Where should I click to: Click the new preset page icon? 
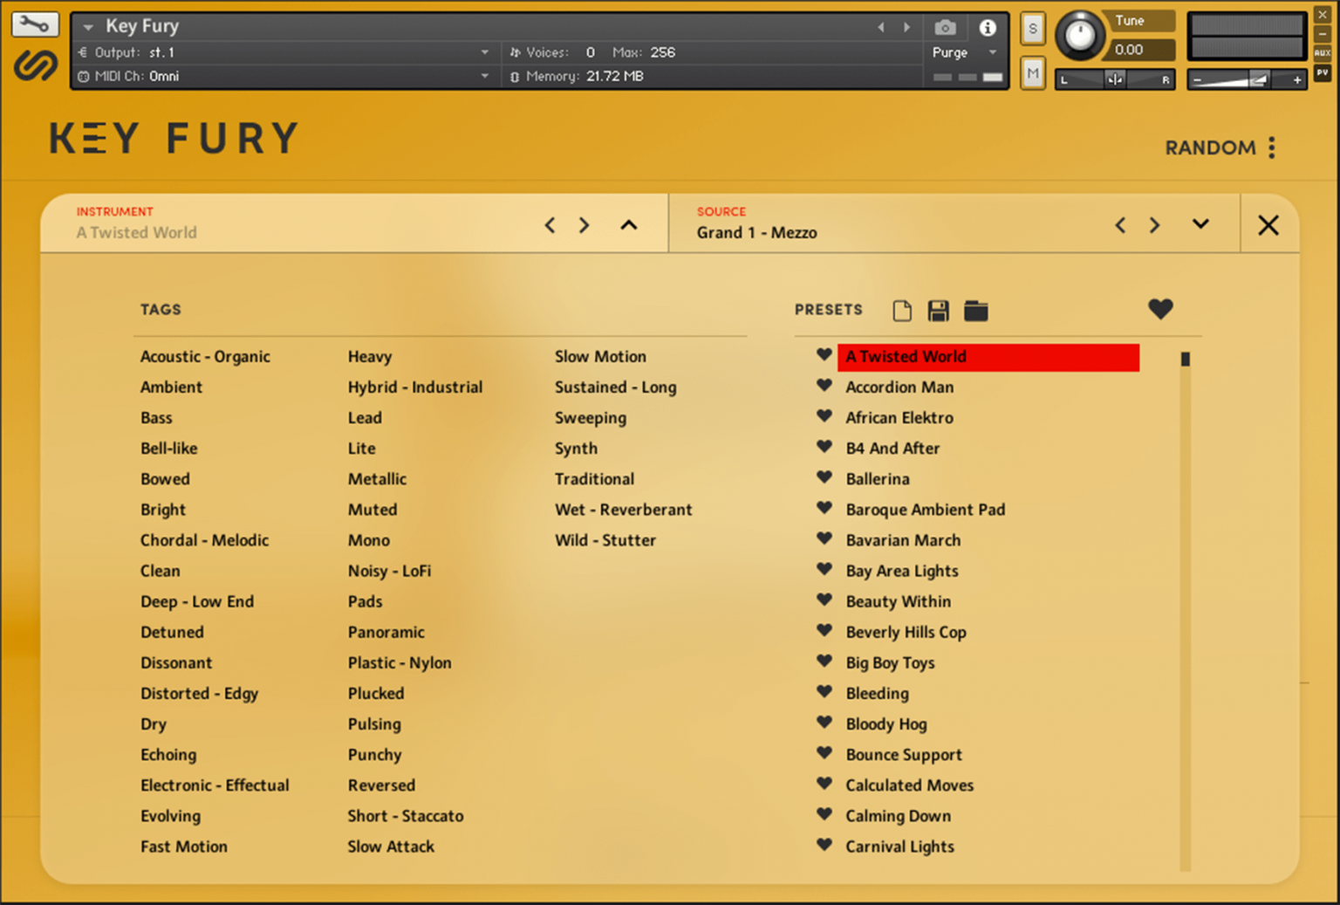[x=902, y=311]
